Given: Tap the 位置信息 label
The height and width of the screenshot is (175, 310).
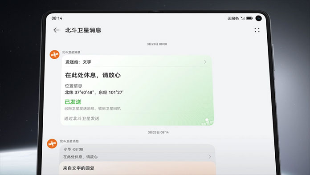Looking at the screenshot, I should (x=73, y=86).
